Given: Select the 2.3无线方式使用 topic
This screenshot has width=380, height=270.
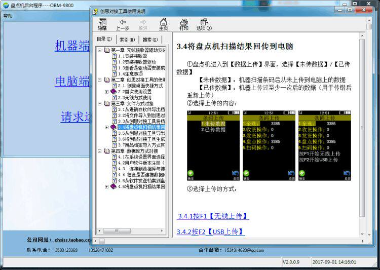Looking at the screenshot, I should tap(135, 97).
